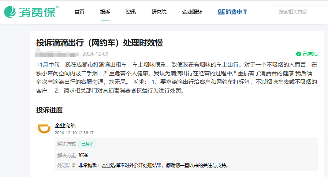The width and height of the screenshot is (328, 177).
Task: Click the 已解决 green tag
Action: [87, 144]
